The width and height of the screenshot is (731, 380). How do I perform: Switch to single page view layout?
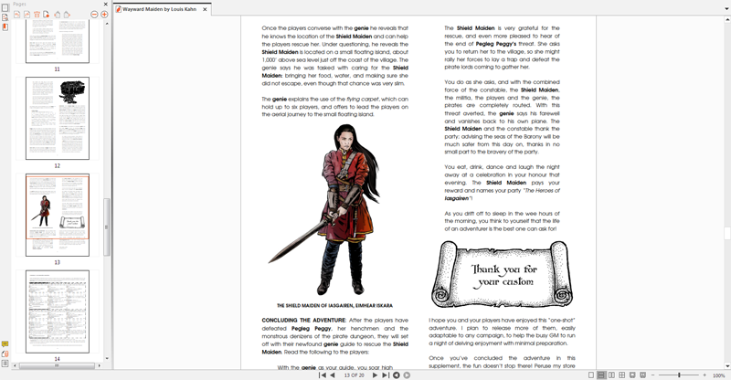click(591, 375)
